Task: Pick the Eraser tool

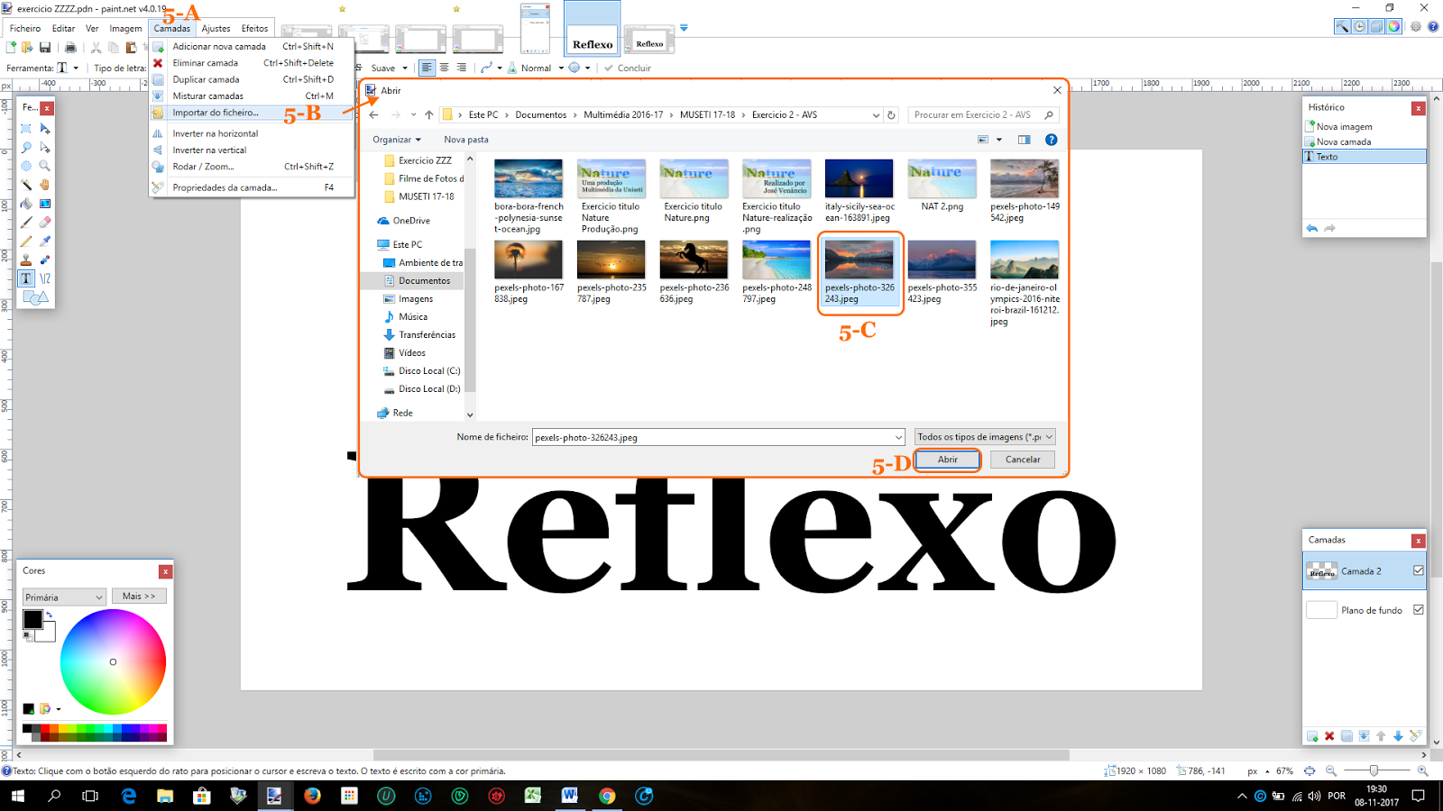Action: click(x=45, y=223)
